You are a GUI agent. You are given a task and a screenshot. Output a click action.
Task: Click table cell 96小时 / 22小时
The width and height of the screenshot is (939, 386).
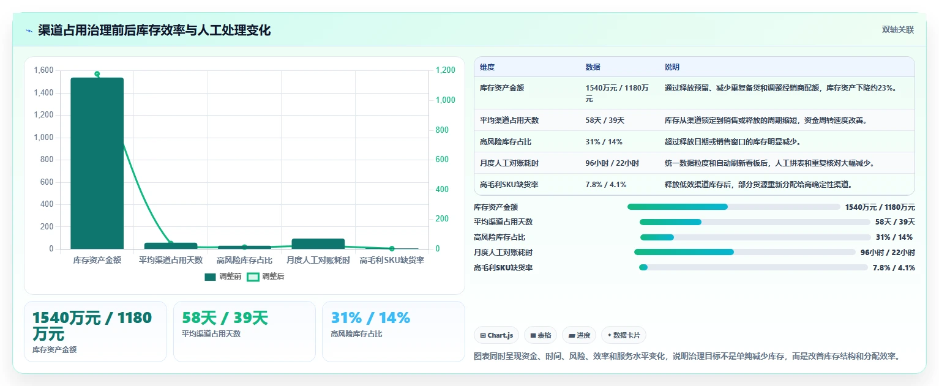pyautogui.click(x=612, y=163)
